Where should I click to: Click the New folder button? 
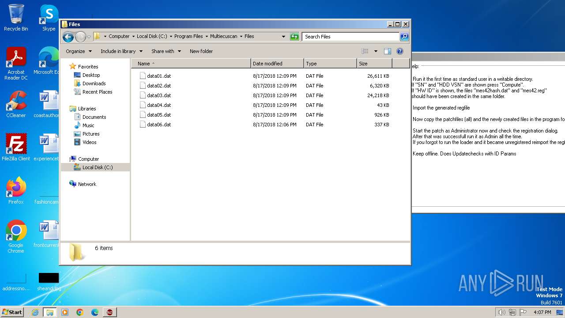(x=201, y=51)
